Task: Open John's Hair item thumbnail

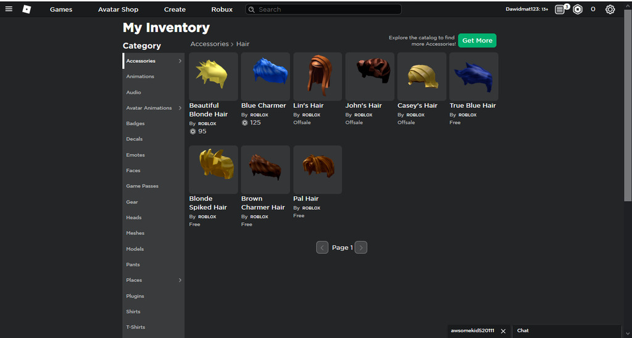Action: coord(370,76)
